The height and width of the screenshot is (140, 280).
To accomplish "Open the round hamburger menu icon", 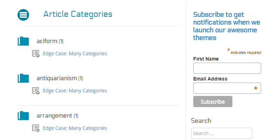I will [x=23, y=15].
